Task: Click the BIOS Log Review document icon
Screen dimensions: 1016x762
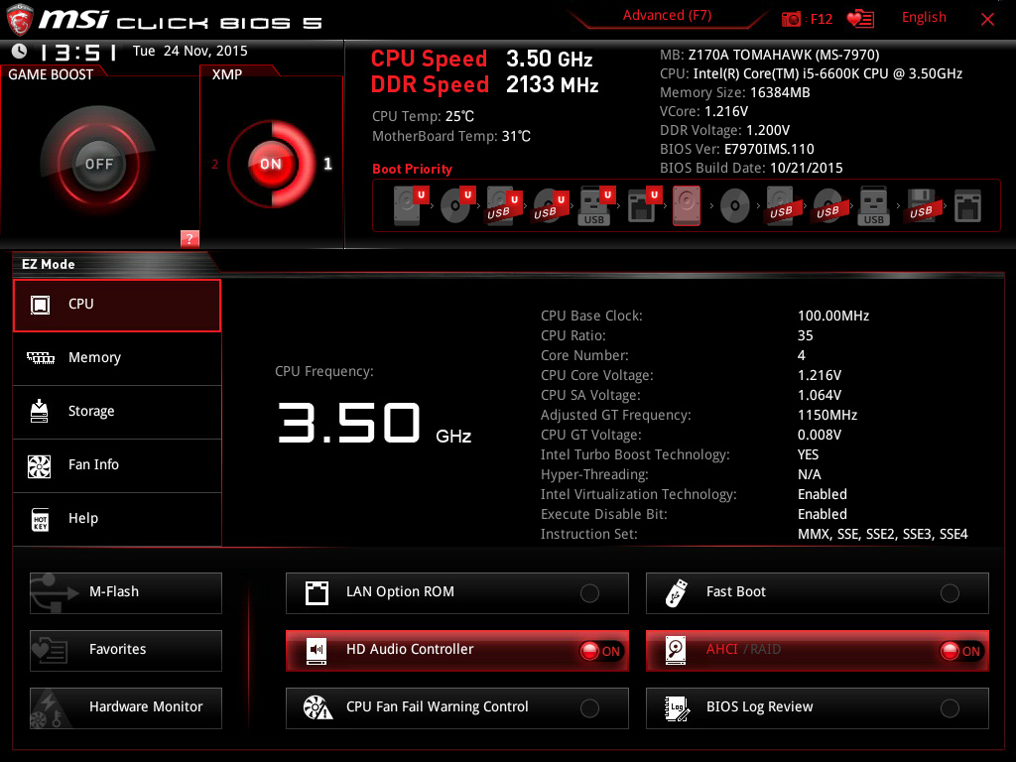Action: point(677,708)
